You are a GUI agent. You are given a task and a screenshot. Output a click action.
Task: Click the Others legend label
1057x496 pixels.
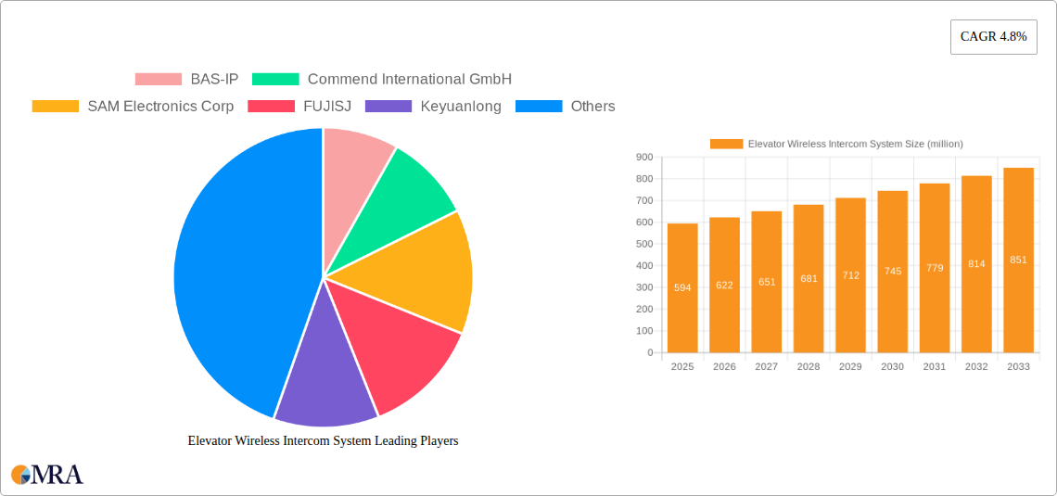click(593, 106)
